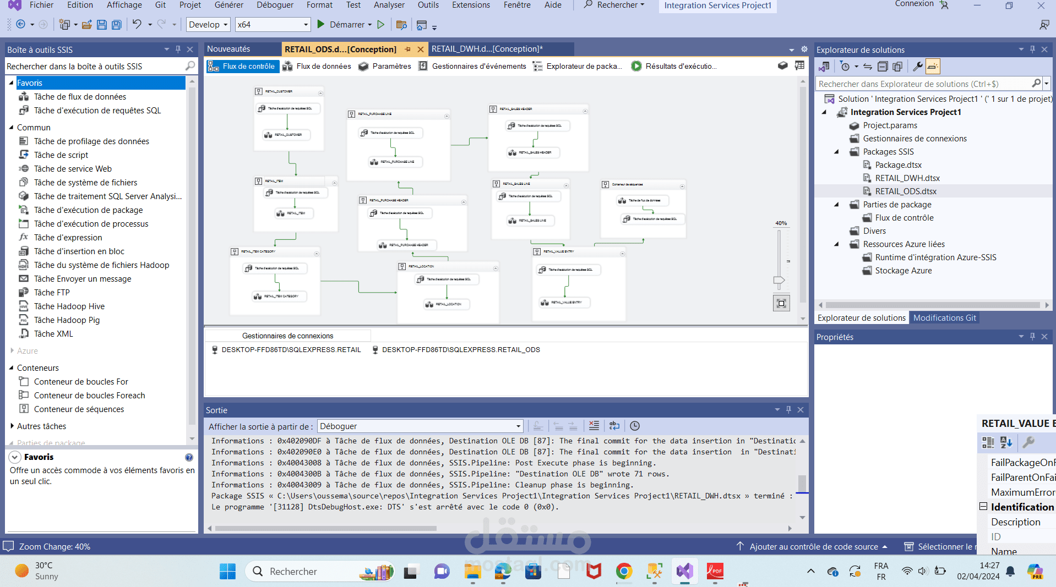This screenshot has width=1056, height=587.
Task: Click the Windows Start button
Action: (x=227, y=572)
